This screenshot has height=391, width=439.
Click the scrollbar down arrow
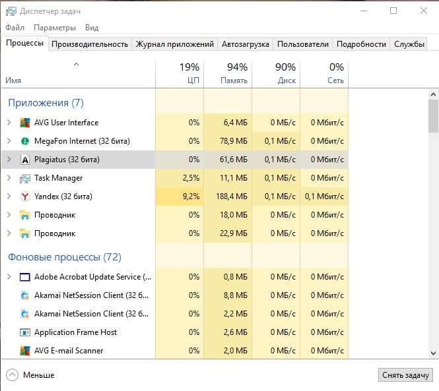point(433,353)
